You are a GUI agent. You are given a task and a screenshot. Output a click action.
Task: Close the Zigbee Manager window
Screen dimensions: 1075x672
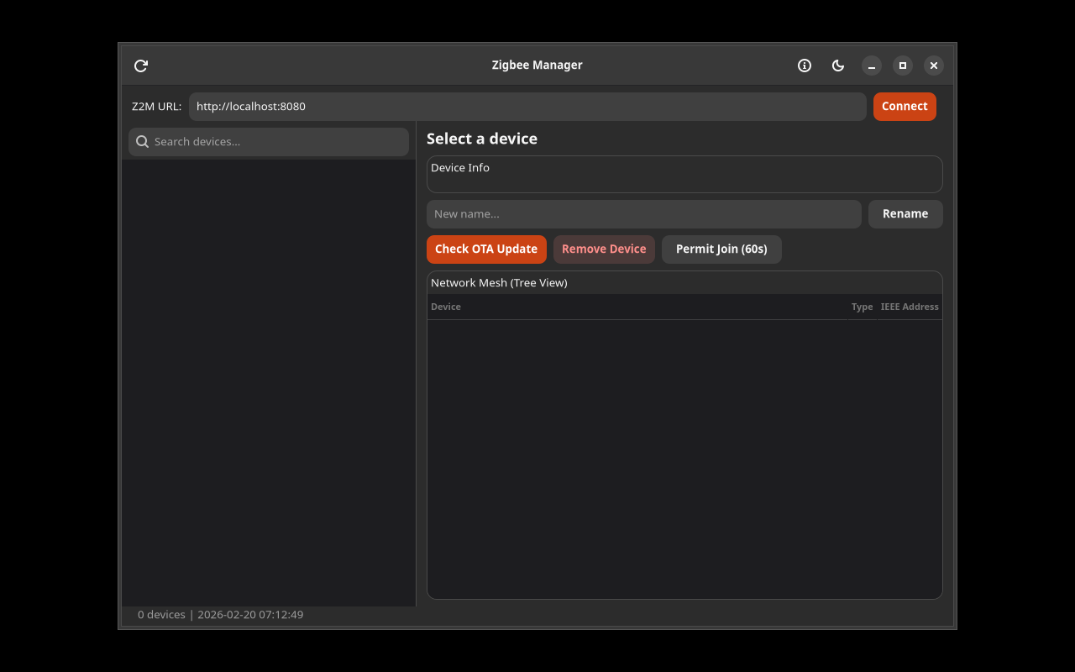(x=933, y=66)
